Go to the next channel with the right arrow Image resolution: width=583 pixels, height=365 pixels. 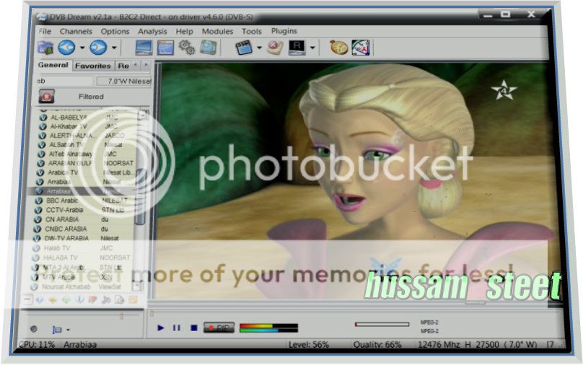[98, 47]
